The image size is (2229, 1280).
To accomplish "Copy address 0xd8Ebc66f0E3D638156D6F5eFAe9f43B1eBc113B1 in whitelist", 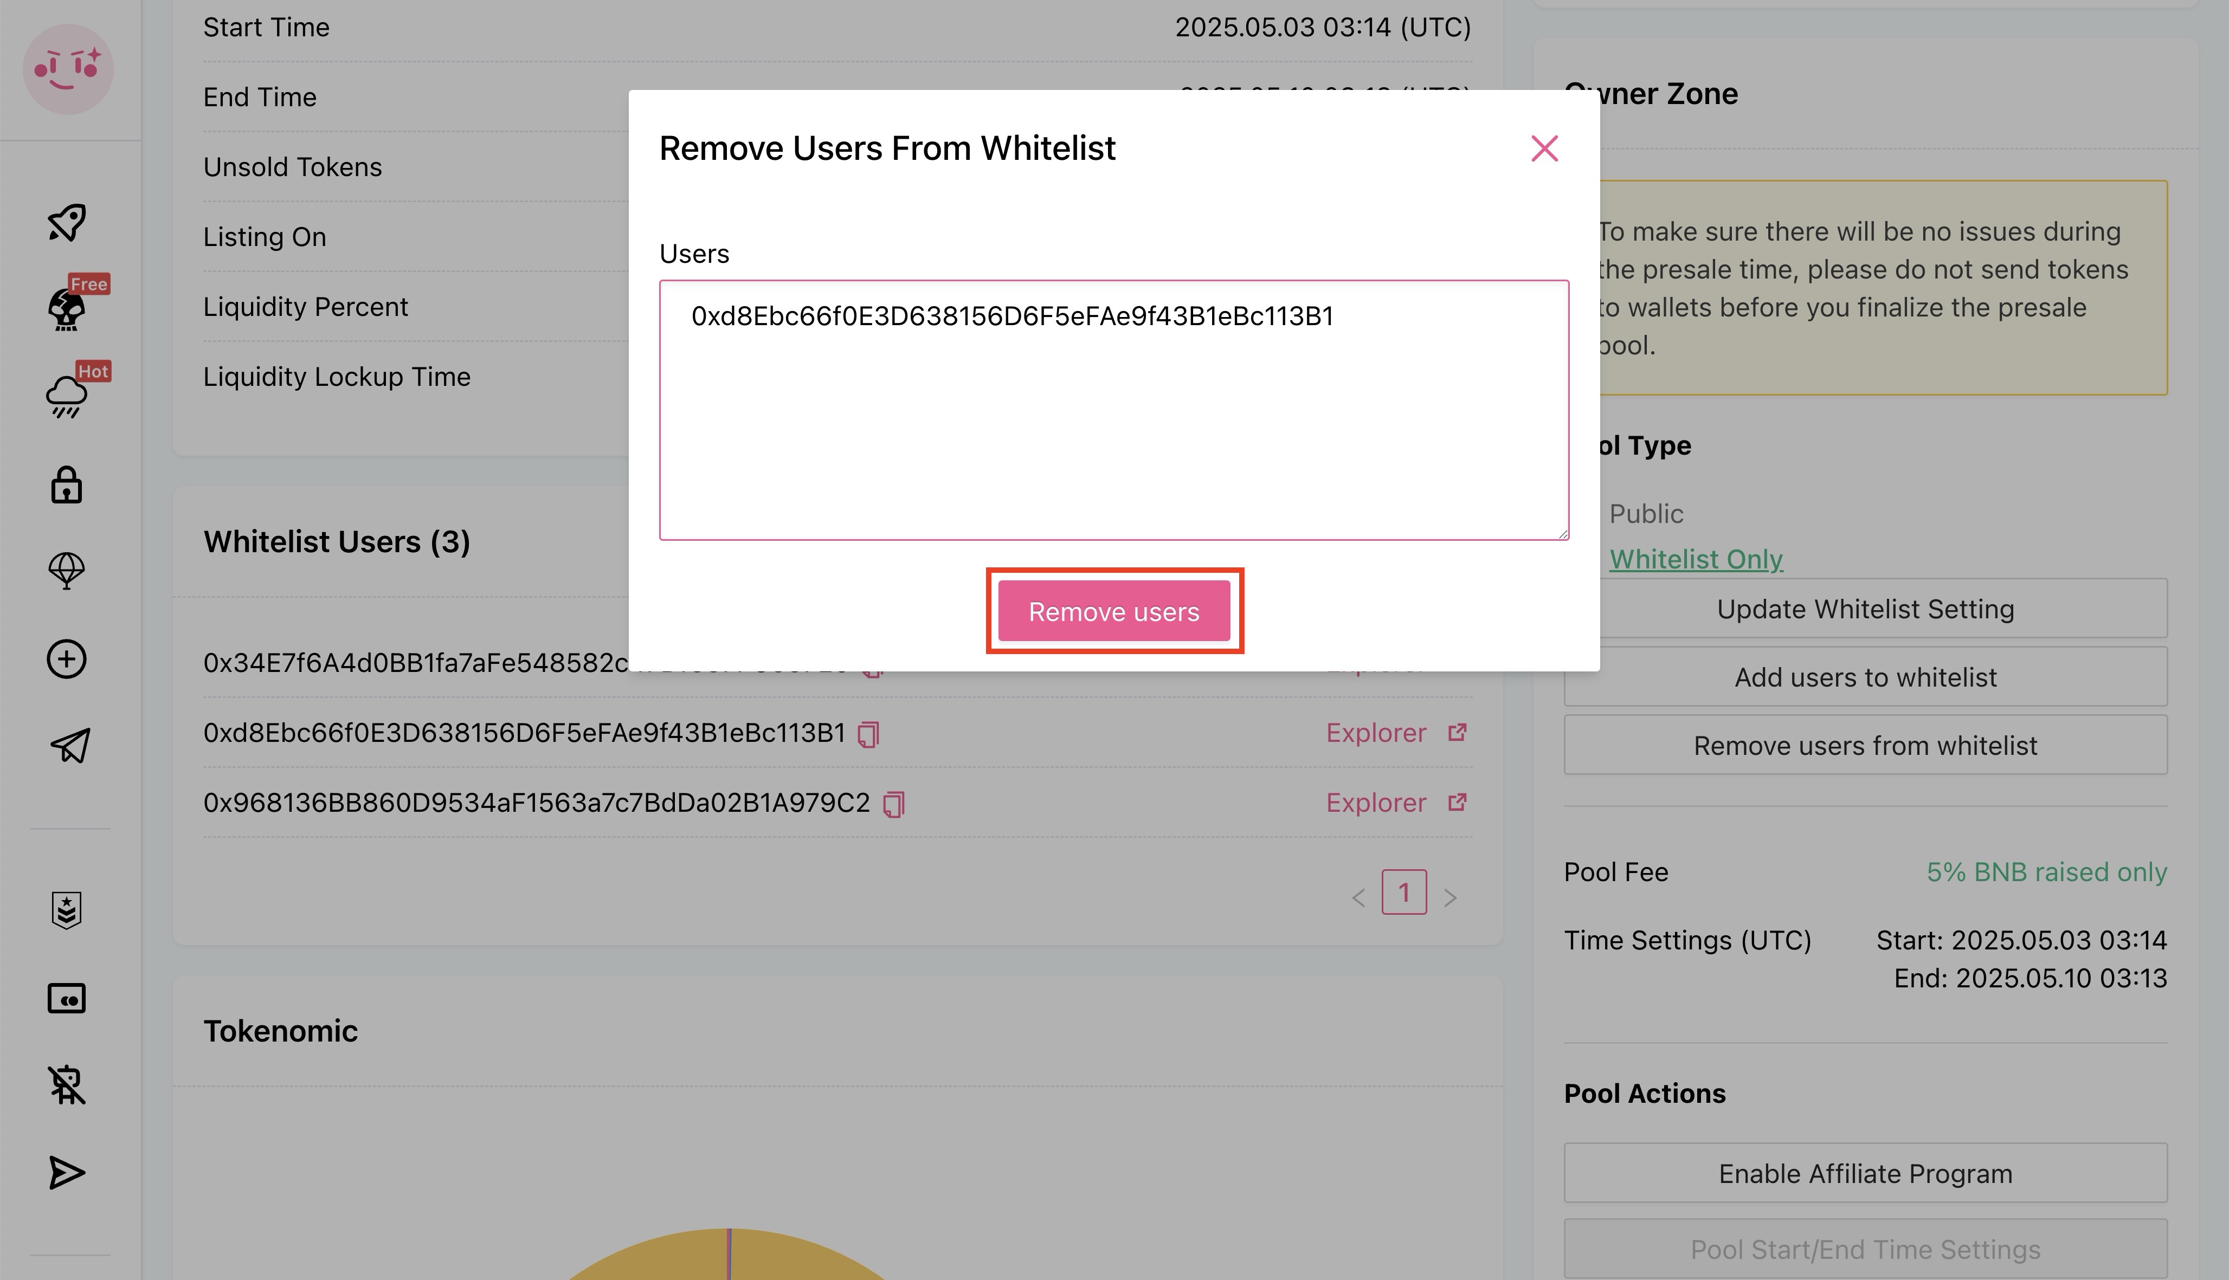I will 869,734.
